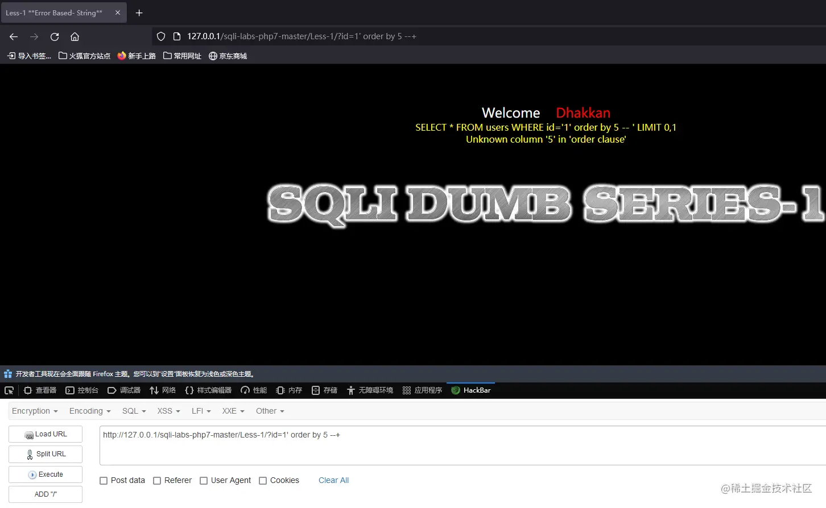This screenshot has width=826, height=508.
Task: Click the Clear All link
Action: pos(333,480)
